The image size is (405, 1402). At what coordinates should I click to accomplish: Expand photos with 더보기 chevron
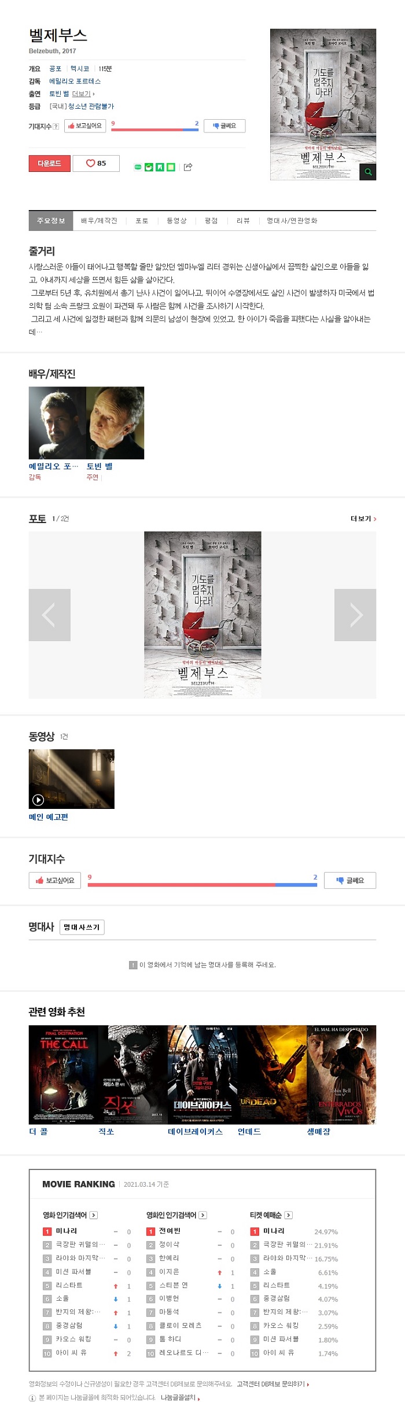point(363,518)
